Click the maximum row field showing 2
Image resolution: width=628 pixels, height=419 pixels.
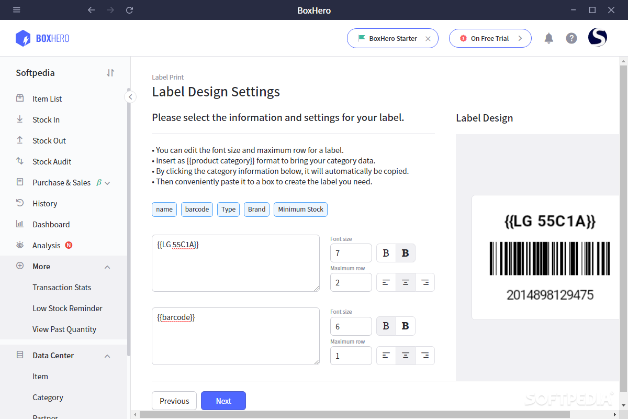click(x=351, y=282)
